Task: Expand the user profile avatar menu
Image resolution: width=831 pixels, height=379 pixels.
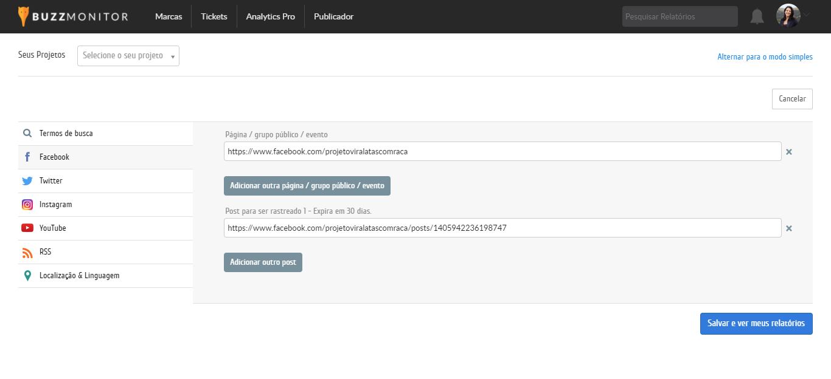Action: click(788, 16)
